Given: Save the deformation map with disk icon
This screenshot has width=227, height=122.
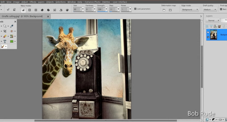Looking at the screenshot, I should pyautogui.click(x=170, y=10).
